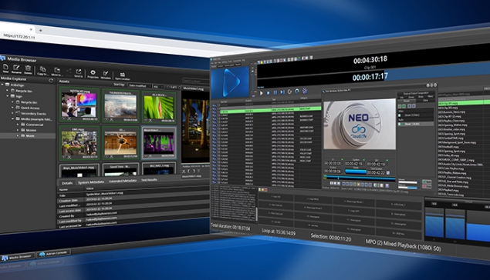The image size is (490, 280).
Task: Click the New icon in Media Browser toolbar
Action: tap(5, 68)
